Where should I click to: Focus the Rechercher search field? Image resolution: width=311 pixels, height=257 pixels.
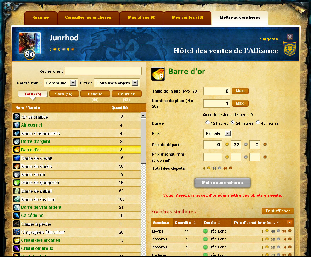[x=103, y=71]
